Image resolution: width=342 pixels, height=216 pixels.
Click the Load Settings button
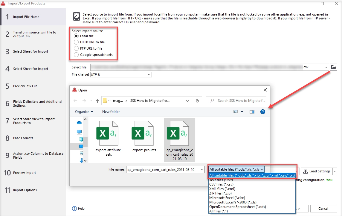(317, 171)
